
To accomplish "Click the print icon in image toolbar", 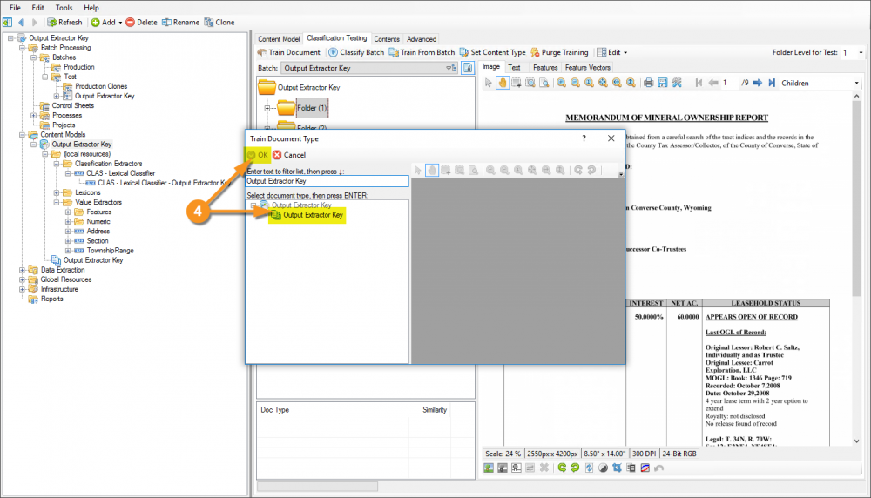I will [648, 83].
